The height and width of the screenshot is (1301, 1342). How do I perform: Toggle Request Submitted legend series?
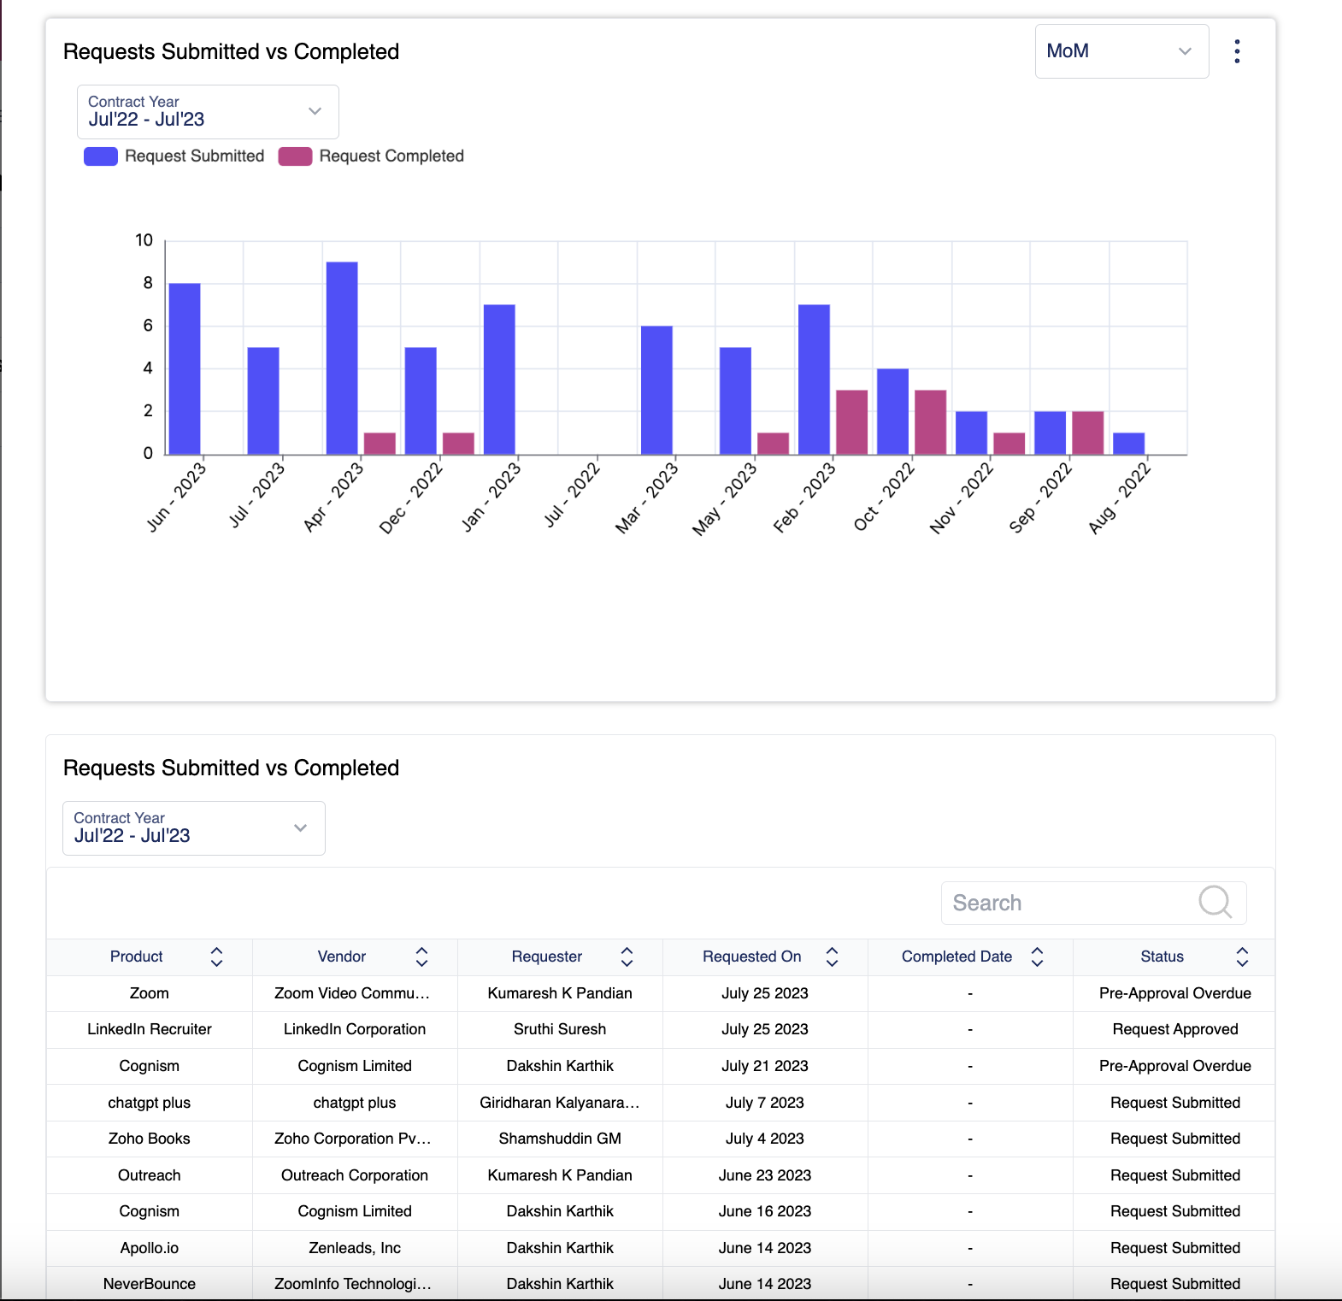pyautogui.click(x=174, y=156)
